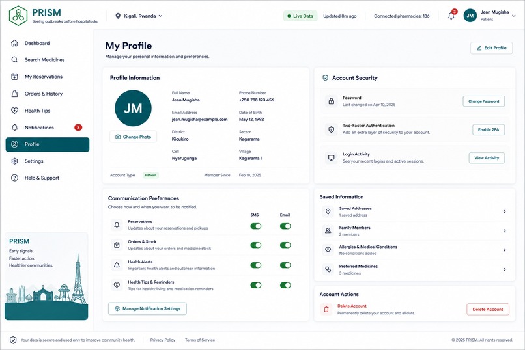Viewport: 525px width, 350px height.
Task: Click the large JM profile photo
Action: [x=133, y=108]
